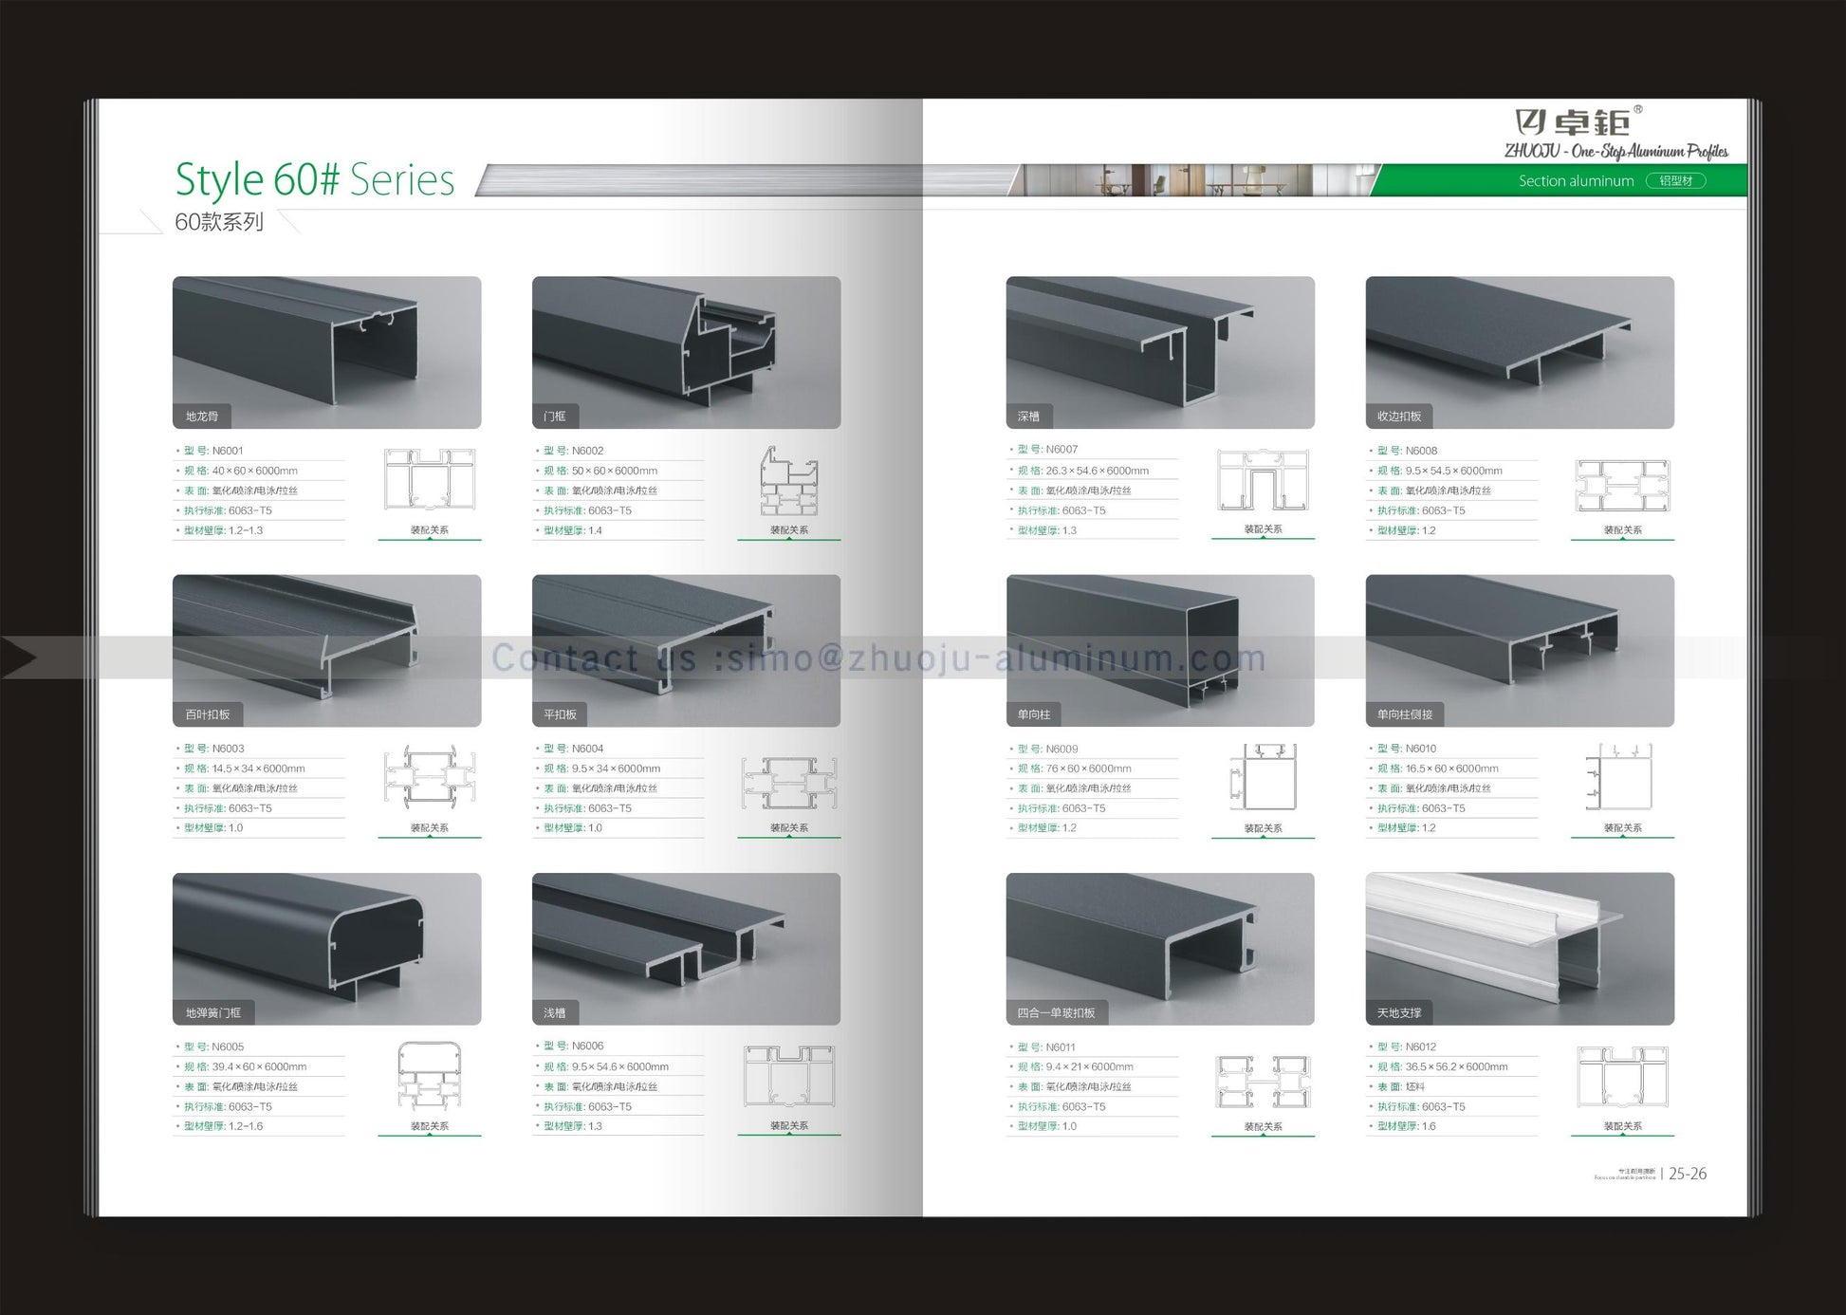This screenshot has width=1846, height=1315.
Task: Click the N6005 rounded door frame photo
Action: (326, 948)
